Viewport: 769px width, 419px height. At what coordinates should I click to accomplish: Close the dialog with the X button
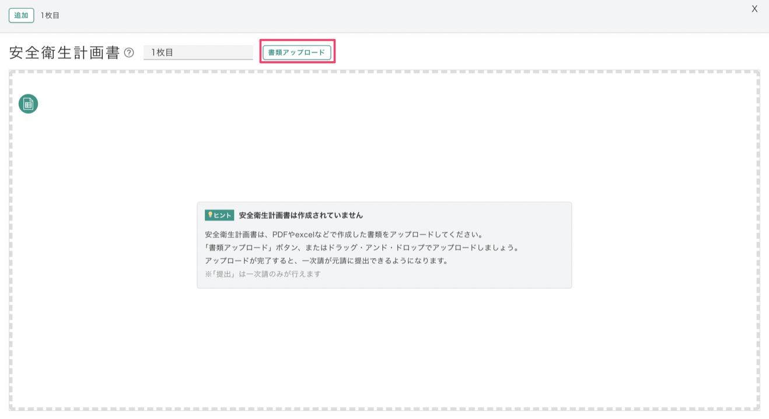[754, 9]
